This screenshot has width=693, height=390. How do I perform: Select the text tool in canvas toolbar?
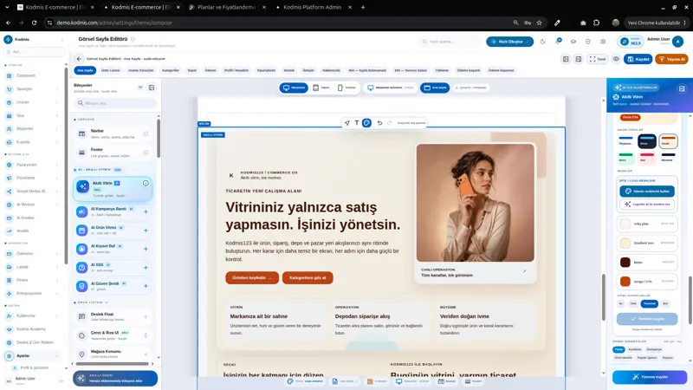[x=357, y=123]
